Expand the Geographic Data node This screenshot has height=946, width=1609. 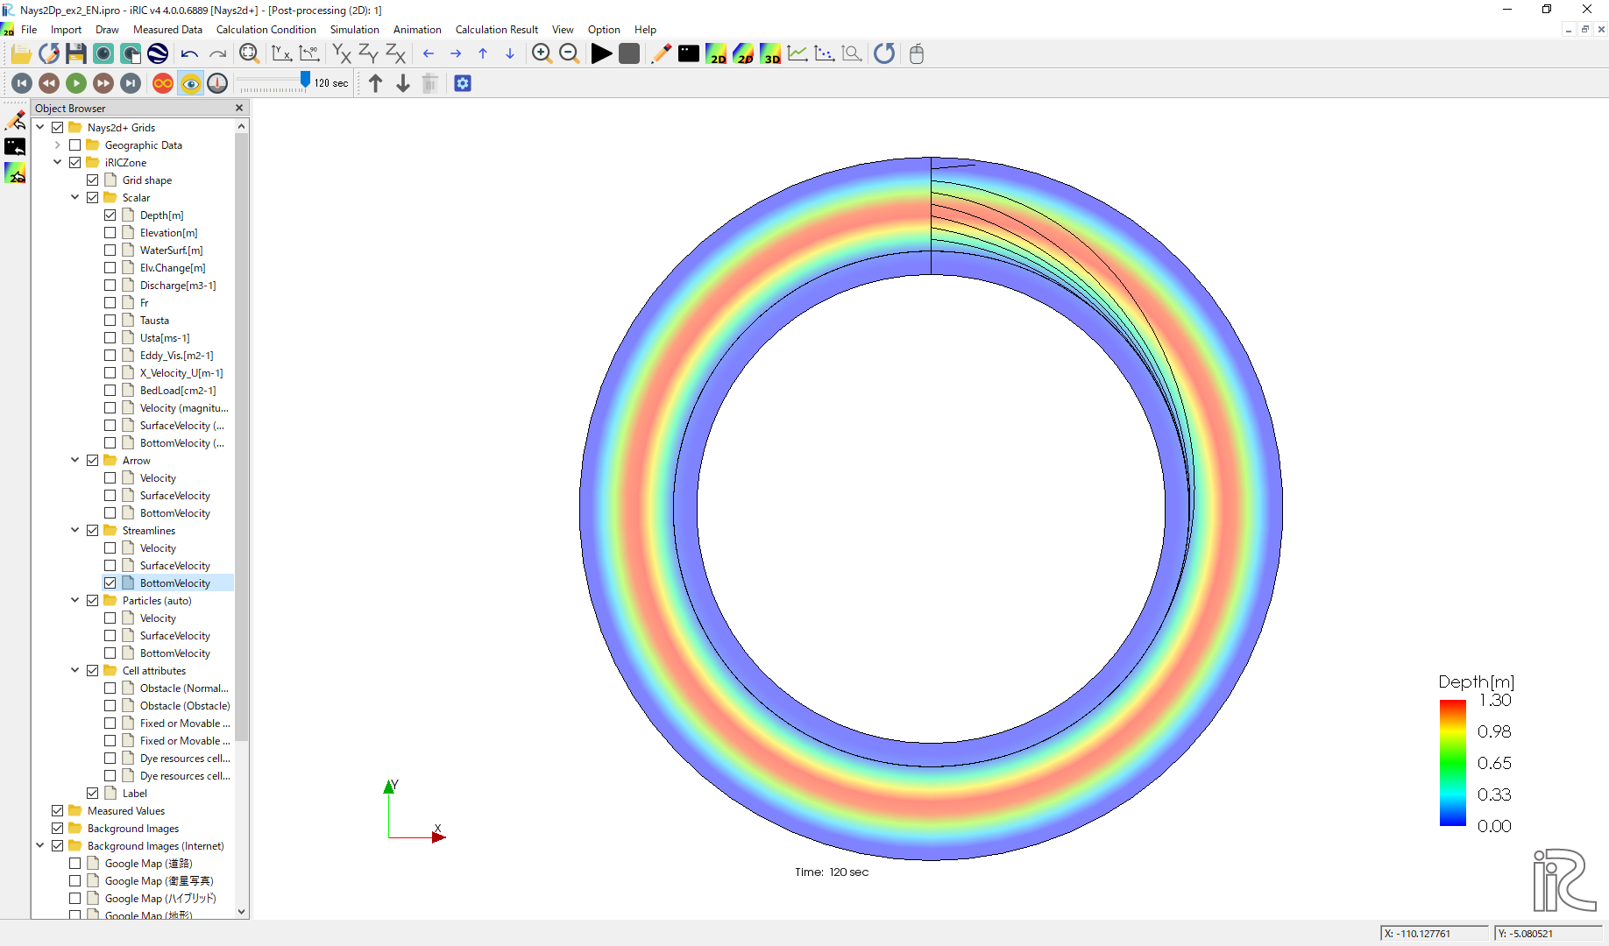pyautogui.click(x=58, y=145)
